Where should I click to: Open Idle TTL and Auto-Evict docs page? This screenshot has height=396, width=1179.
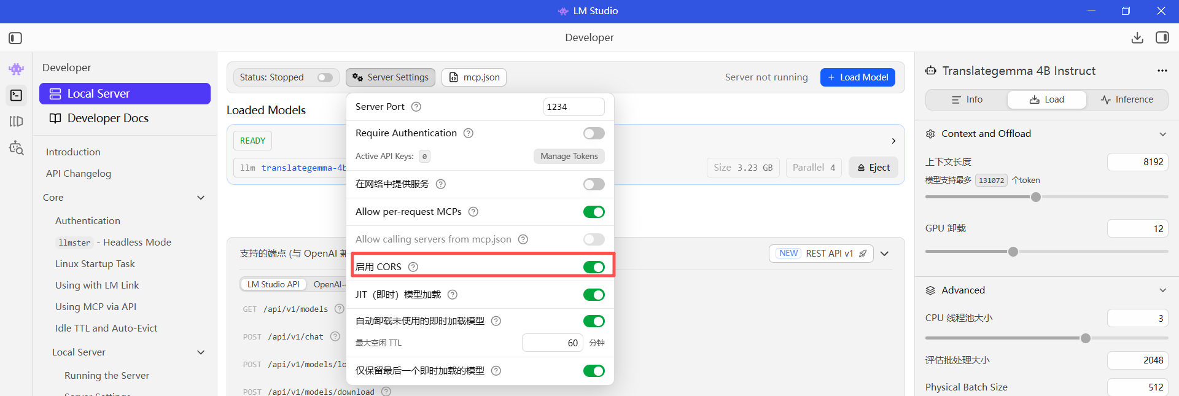coord(106,328)
